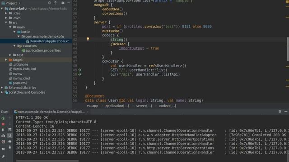The image size is (289, 162).
Task: Click the editor vertical scrollbar thumb
Action: [288, 49]
